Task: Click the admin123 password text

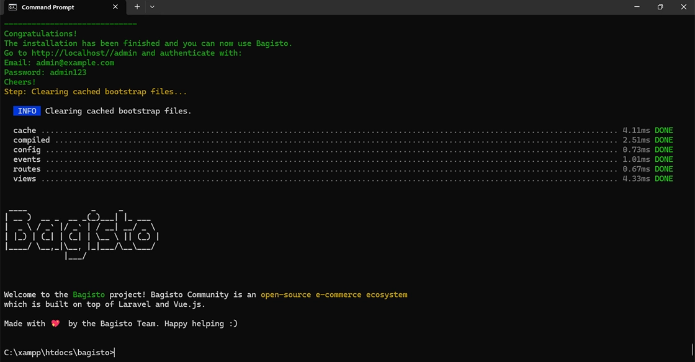Action: (x=68, y=73)
